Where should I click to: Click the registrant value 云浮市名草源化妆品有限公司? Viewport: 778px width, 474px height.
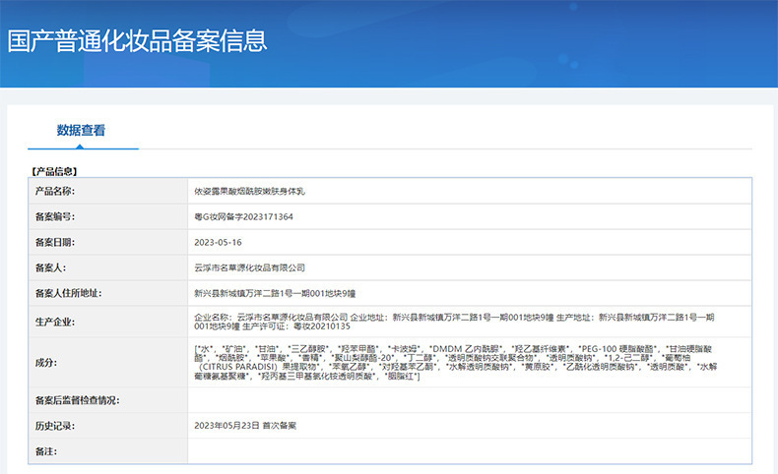(x=250, y=267)
